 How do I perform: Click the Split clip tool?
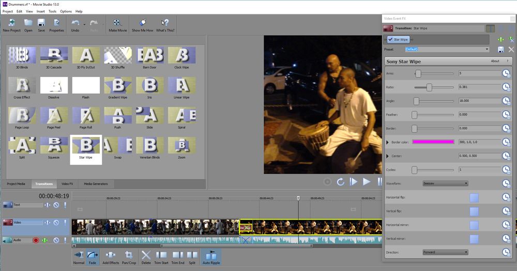coord(192,257)
